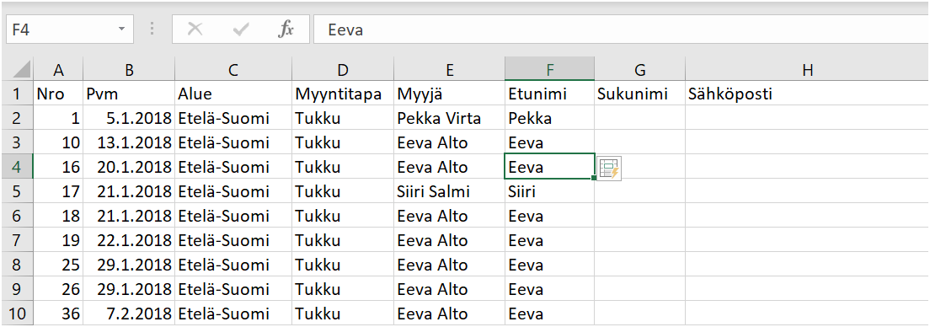Click the Etunimi header cell
Screen dimensions: 930x327
pos(550,94)
